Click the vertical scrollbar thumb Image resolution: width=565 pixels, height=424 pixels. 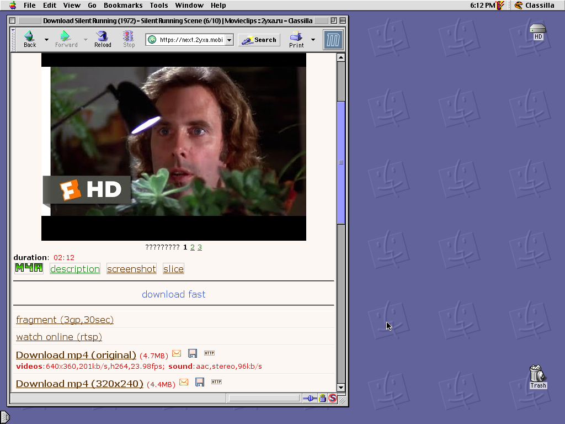[x=341, y=163]
